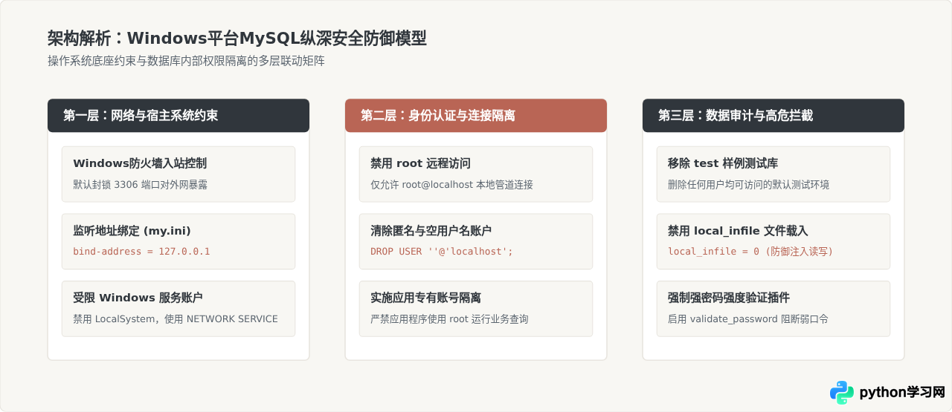Click text 启用 validate_password 阻断弱口令
This screenshot has width=952, height=412.
748,318
